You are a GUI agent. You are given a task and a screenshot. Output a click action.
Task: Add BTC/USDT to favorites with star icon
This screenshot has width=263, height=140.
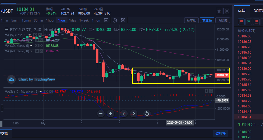(x=219, y=11)
